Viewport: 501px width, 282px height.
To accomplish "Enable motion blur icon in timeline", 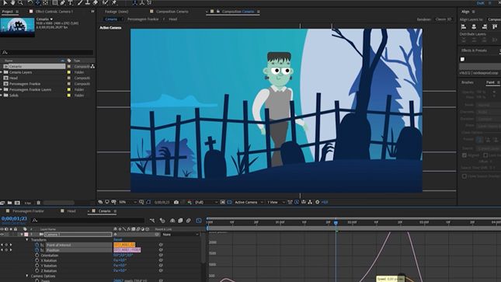I will point(188,221).
